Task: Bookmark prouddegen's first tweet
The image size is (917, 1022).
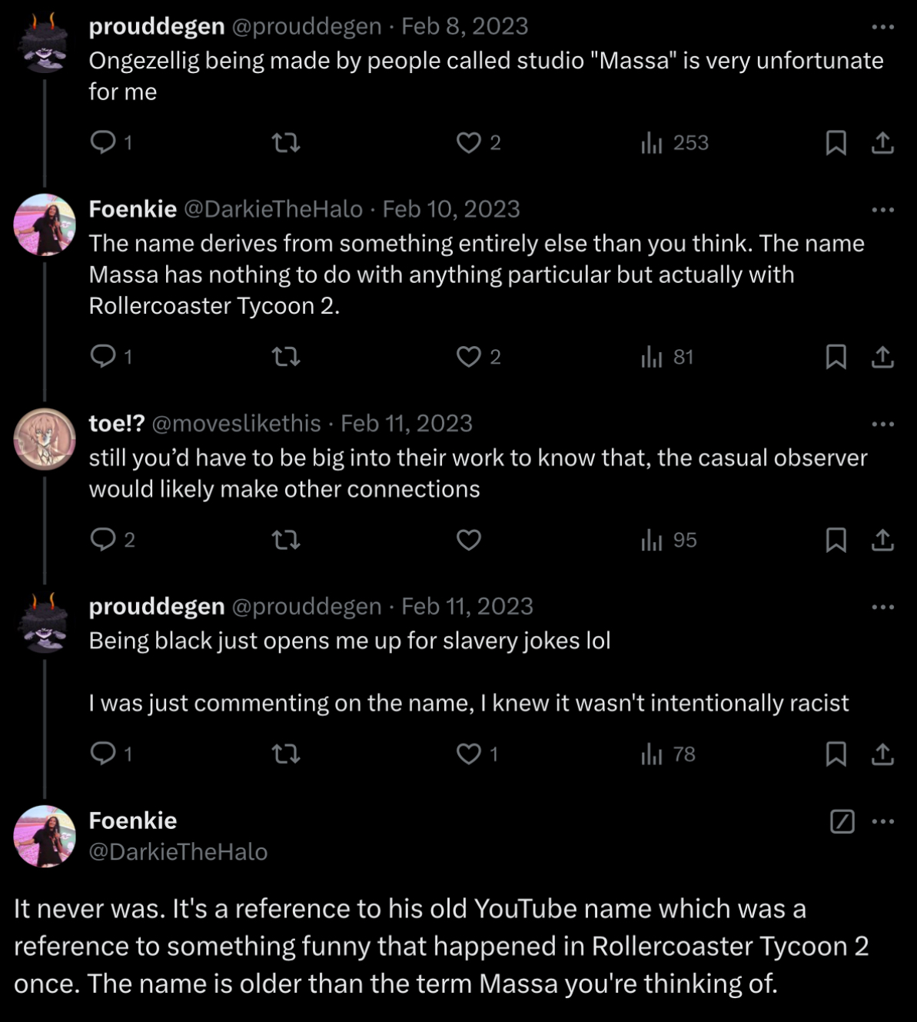Action: coord(836,143)
